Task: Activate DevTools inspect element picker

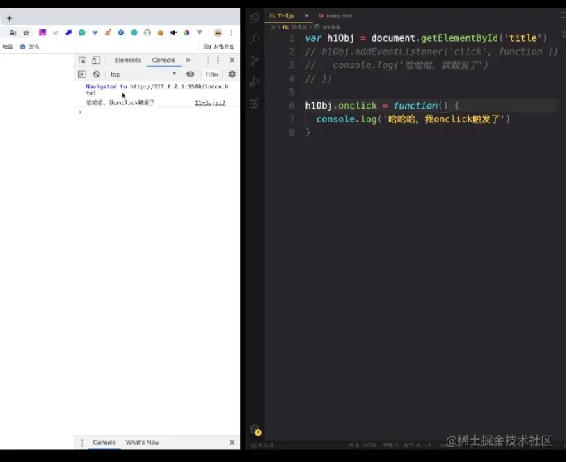Action: (82, 60)
